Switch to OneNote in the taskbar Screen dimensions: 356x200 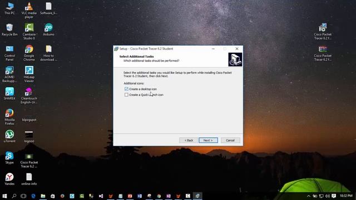point(169,196)
